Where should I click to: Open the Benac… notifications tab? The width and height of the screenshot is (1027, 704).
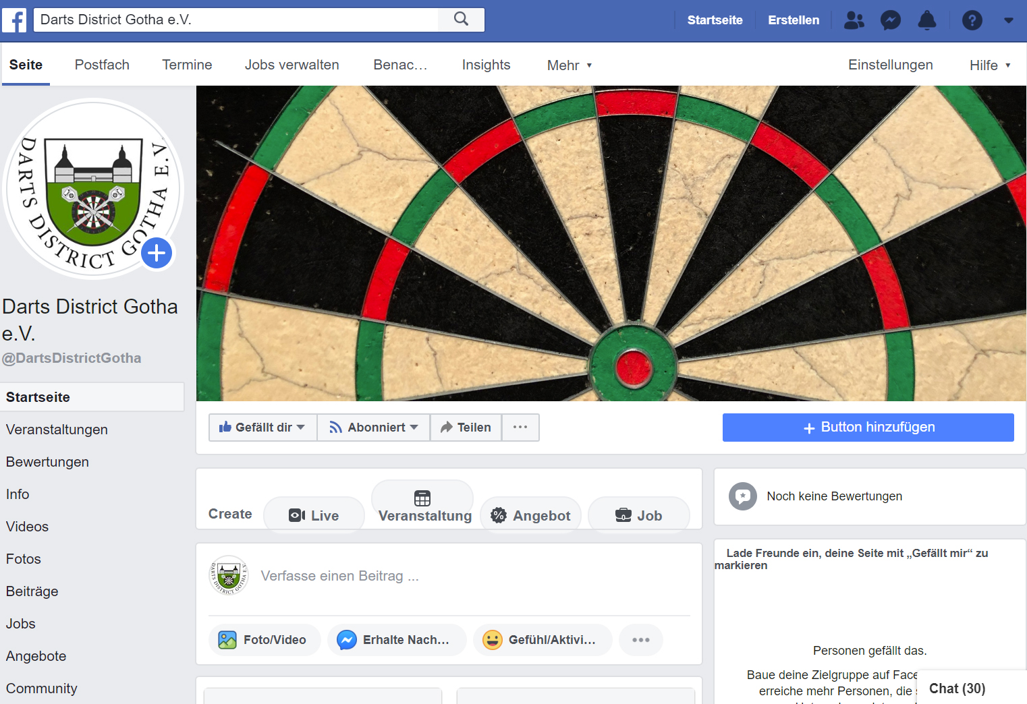tap(400, 65)
